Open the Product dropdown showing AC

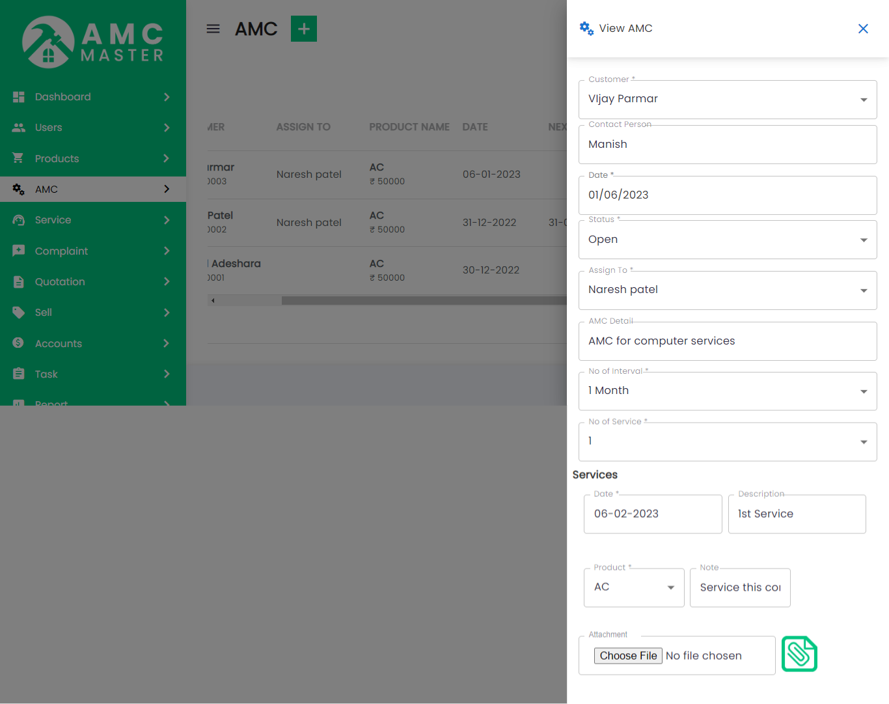click(633, 587)
